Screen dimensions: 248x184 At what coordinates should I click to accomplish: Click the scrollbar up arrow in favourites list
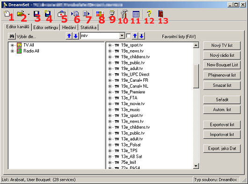tap(196, 46)
